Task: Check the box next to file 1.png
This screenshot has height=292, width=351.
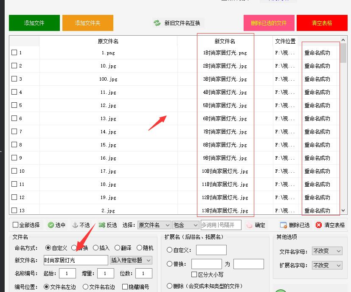Action: (14, 52)
